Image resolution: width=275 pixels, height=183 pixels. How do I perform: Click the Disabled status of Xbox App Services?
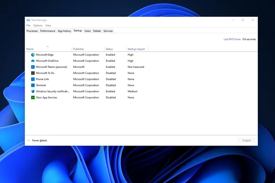pyautogui.click(x=111, y=97)
